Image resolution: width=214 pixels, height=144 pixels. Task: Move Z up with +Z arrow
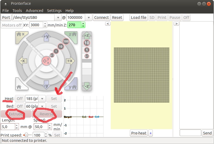click(x=87, y=36)
